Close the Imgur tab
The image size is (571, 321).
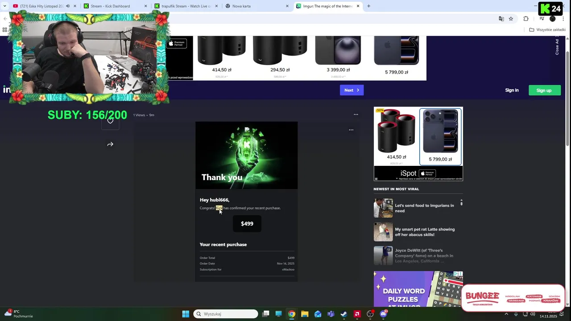coord(358,6)
